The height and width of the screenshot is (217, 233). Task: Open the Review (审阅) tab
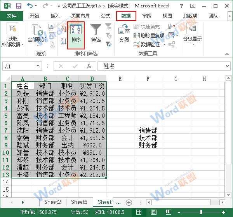pos(147,16)
